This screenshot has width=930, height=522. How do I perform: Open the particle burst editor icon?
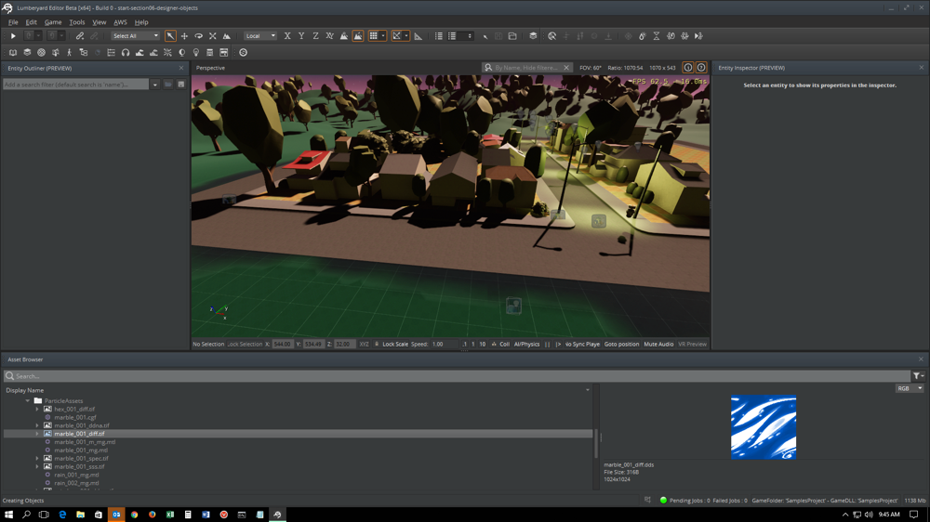pyautogui.click(x=167, y=53)
